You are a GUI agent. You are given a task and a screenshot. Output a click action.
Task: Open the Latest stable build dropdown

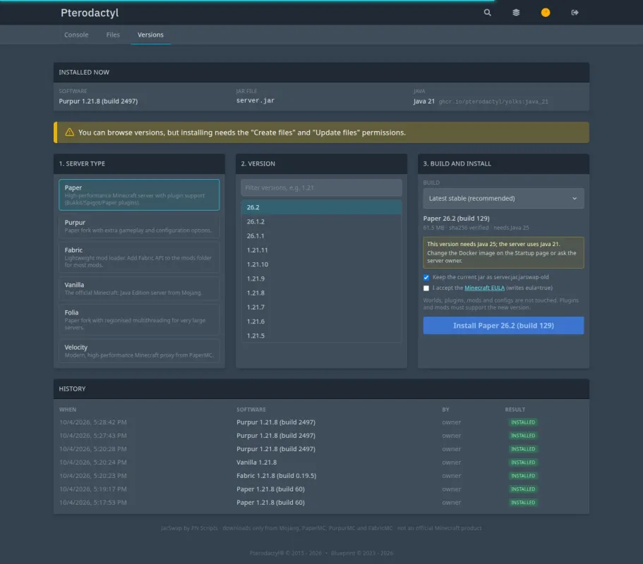tap(503, 198)
